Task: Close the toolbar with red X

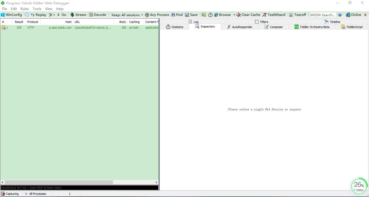Action: tap(365, 15)
